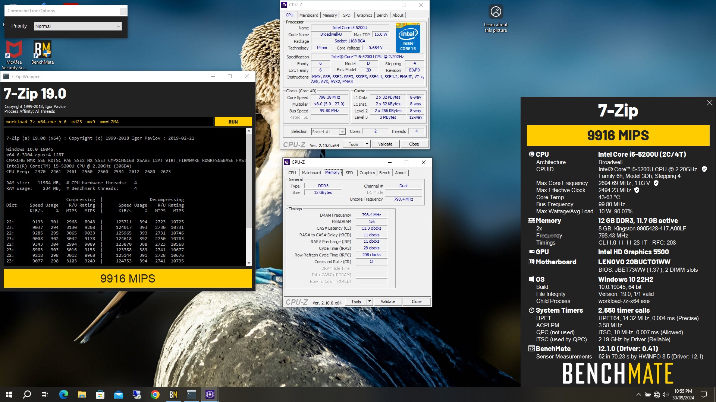716x402 pixels.
Task: Open Microsoft Store from the taskbar
Action: click(100, 395)
